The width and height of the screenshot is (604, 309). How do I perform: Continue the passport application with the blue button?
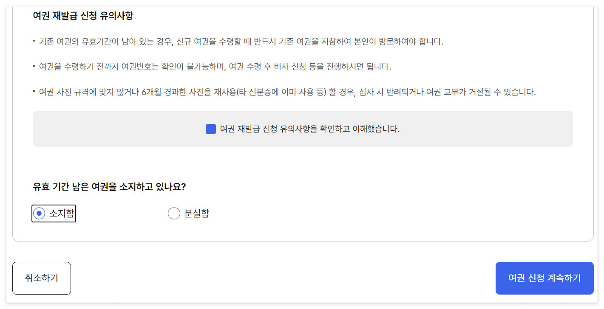(544, 278)
